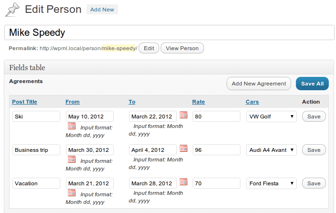
Task: Sort agreements by Post Title column
Action: 24,102
